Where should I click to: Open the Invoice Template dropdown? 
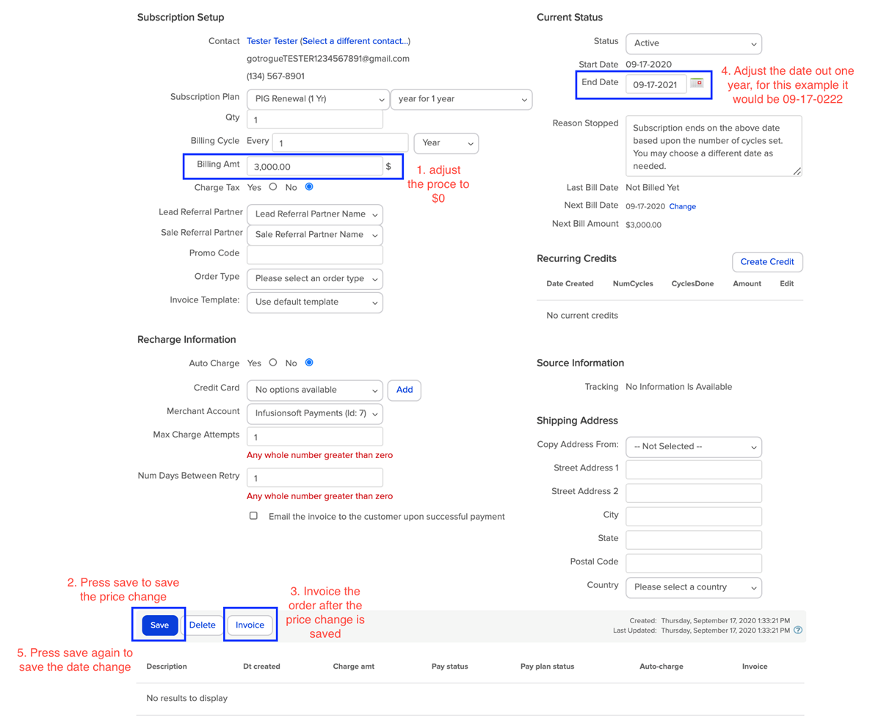click(x=315, y=302)
